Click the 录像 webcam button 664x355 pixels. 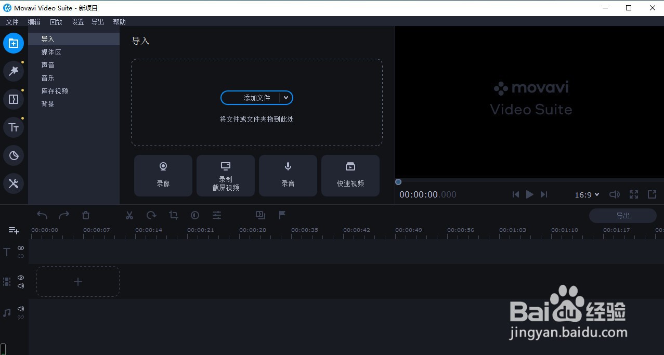coord(163,176)
